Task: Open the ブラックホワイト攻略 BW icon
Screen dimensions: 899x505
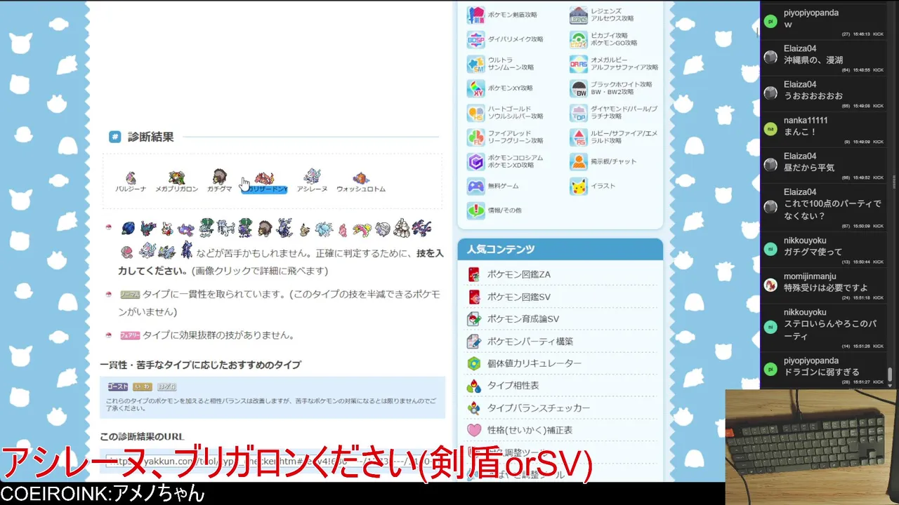Action: point(578,88)
